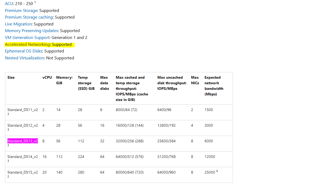Open the ACU link
Viewport: 319px width, 186px height.
[x=9, y=4]
